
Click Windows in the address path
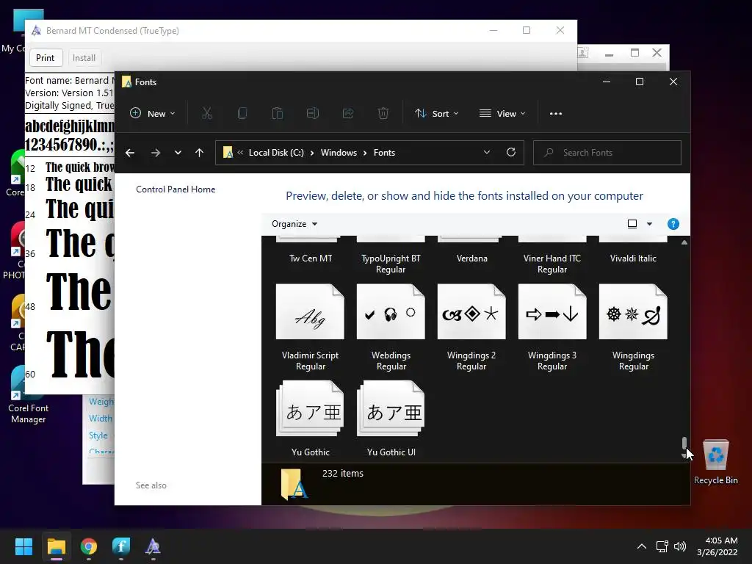pyautogui.click(x=339, y=153)
